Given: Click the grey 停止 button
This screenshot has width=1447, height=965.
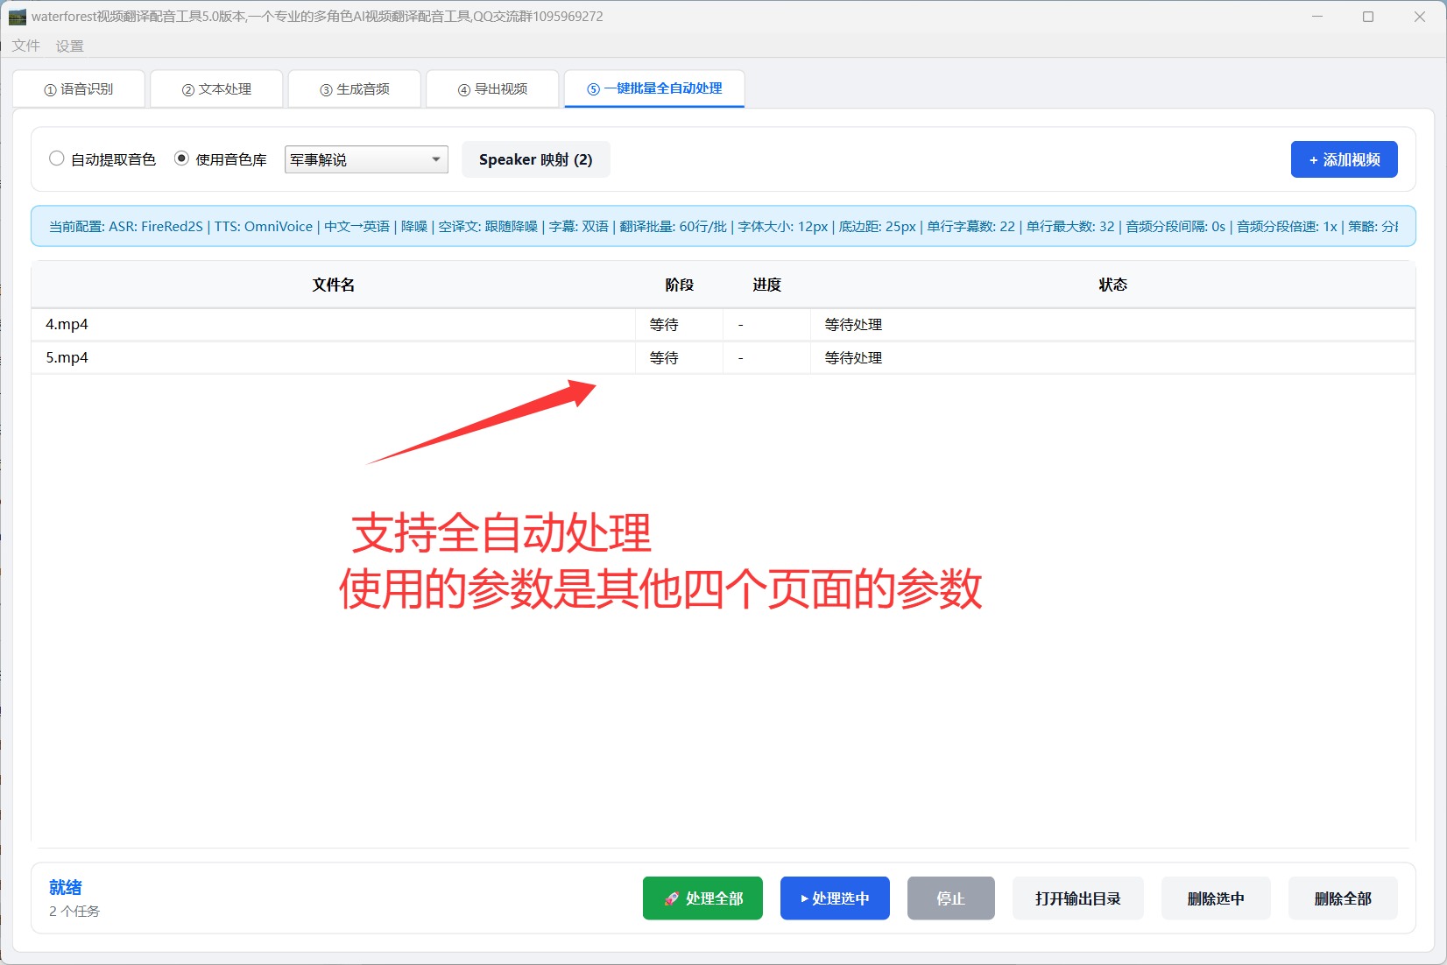Looking at the screenshot, I should click(951, 898).
